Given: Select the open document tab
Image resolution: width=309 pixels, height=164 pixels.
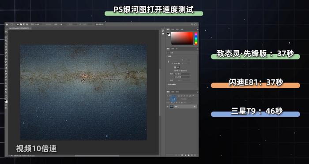Looking at the screenshot, I should tap(20, 28).
